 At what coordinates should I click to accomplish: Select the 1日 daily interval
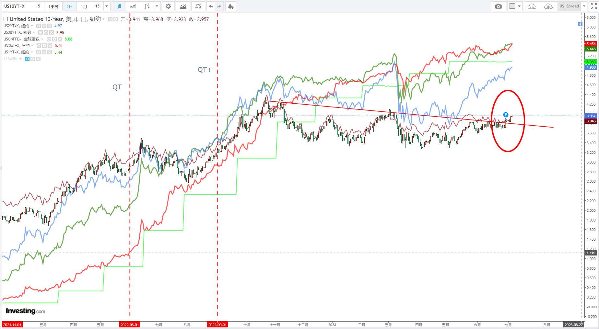[x=70, y=6]
